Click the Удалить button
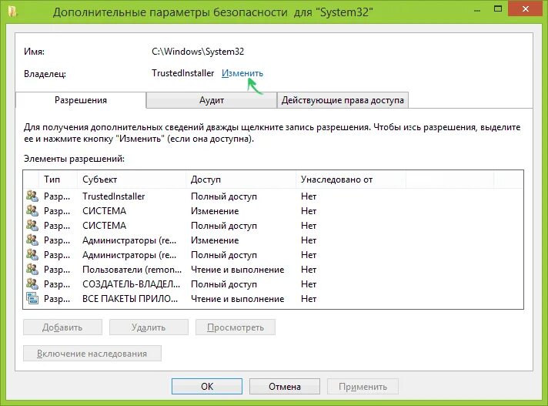Viewport: 548px width, 406px height. click(x=149, y=327)
